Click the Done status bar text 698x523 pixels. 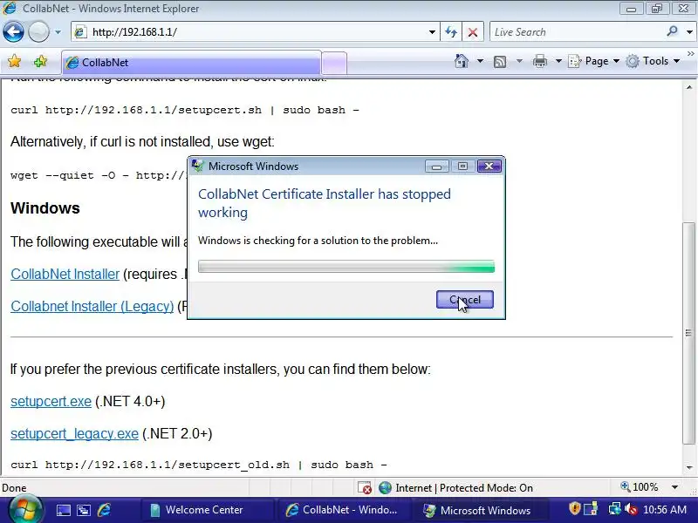click(x=14, y=488)
